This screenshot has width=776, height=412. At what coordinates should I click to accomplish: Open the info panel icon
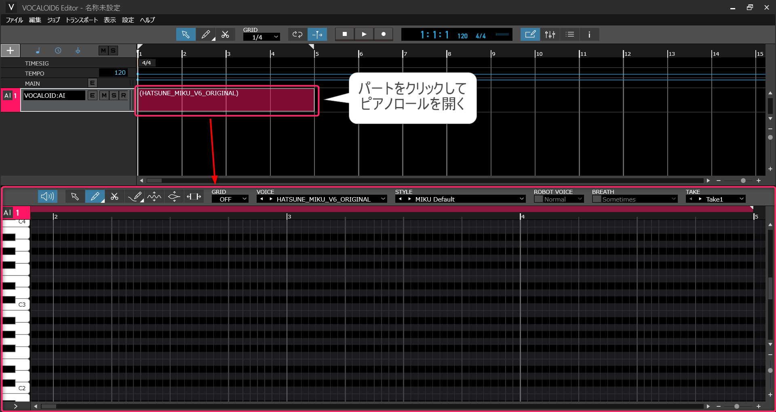(x=589, y=34)
